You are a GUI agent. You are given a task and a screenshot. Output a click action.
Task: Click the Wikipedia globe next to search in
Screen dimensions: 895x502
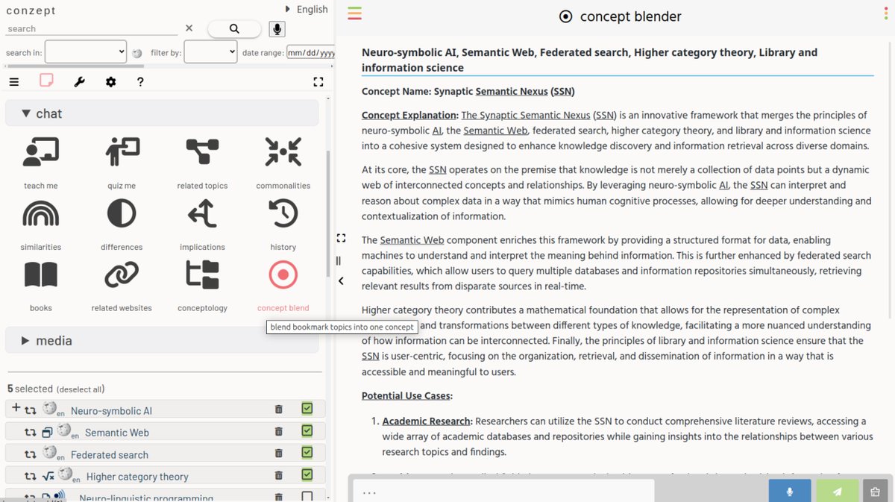click(137, 53)
